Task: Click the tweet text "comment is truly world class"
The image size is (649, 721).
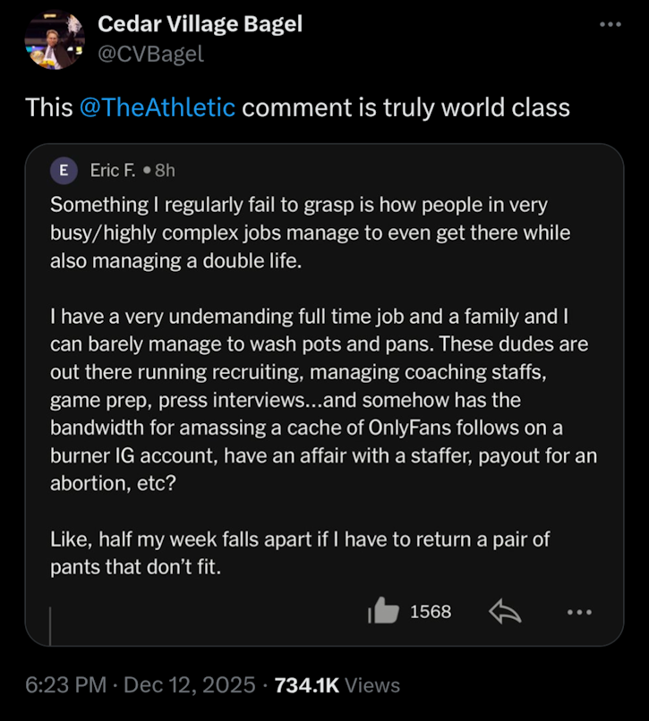Action: [x=406, y=108]
